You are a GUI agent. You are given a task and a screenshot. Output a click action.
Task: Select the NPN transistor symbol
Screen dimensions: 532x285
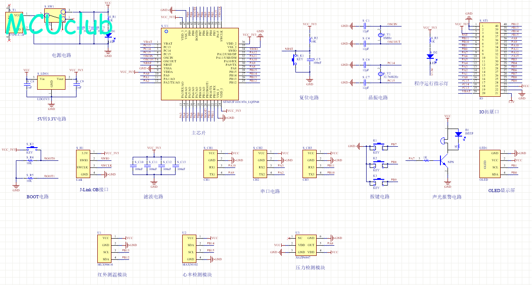(444, 161)
